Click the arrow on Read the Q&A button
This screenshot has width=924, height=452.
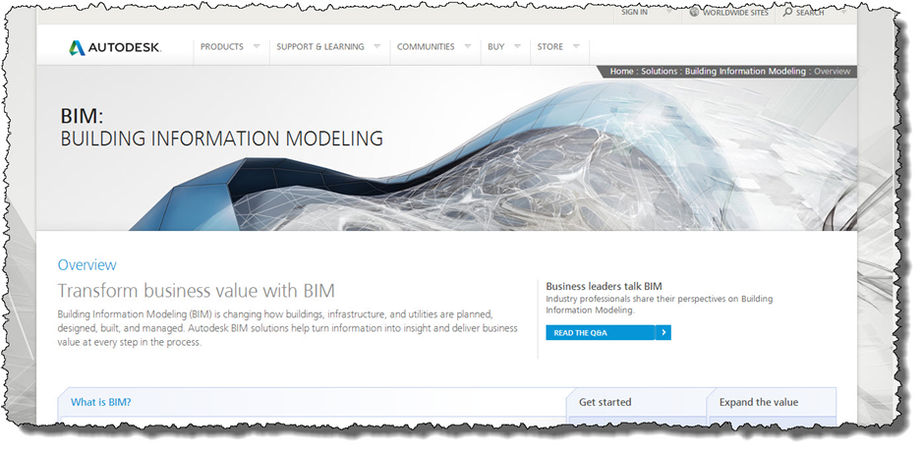tap(664, 333)
